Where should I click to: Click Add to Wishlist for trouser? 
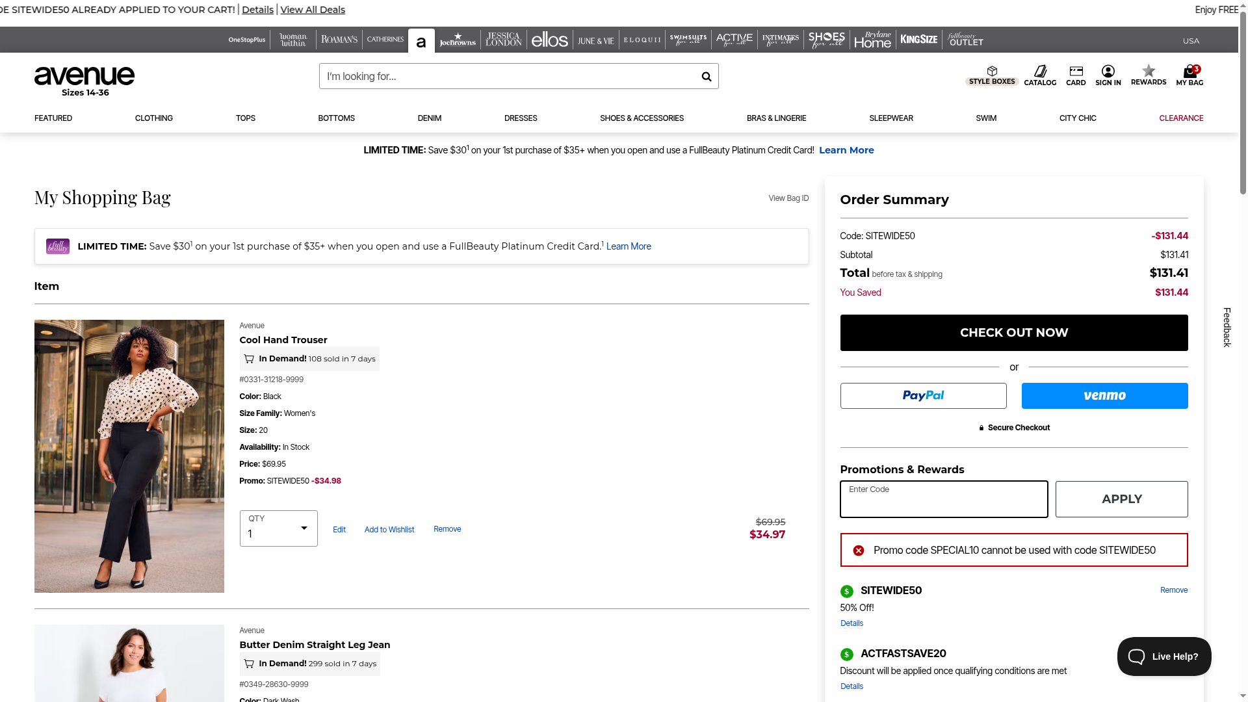(389, 530)
